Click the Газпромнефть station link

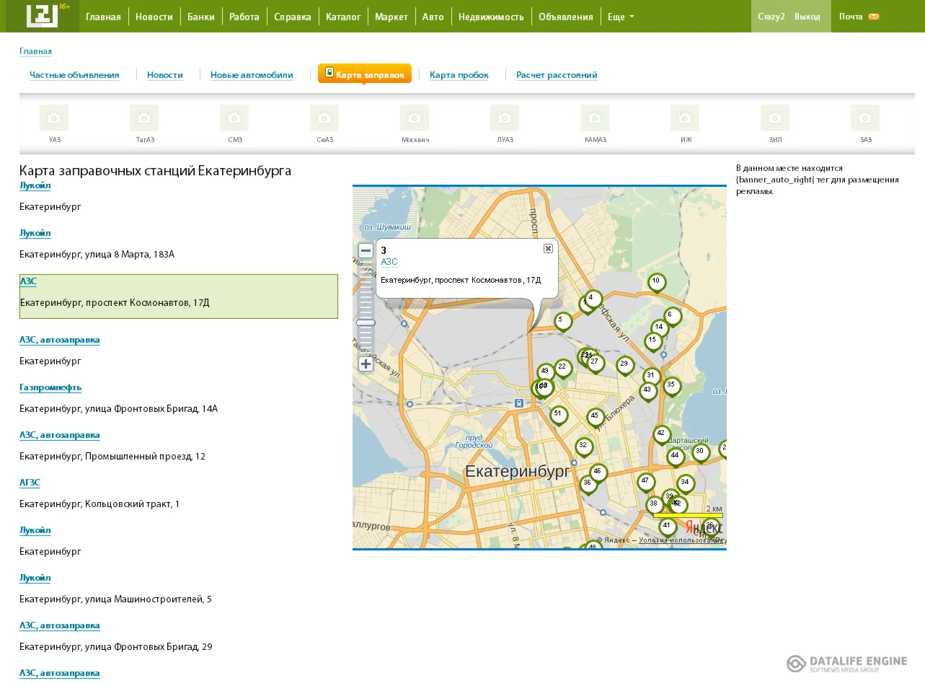50,387
